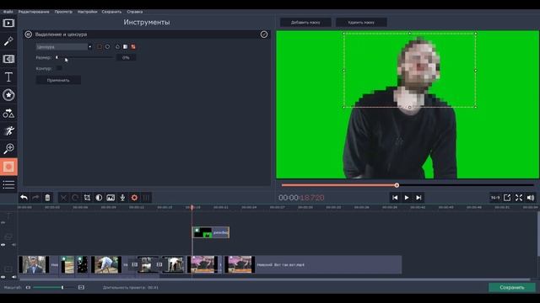Select the orange pixelate fill type icon
Screen dimensions: 540x303
[133, 47]
